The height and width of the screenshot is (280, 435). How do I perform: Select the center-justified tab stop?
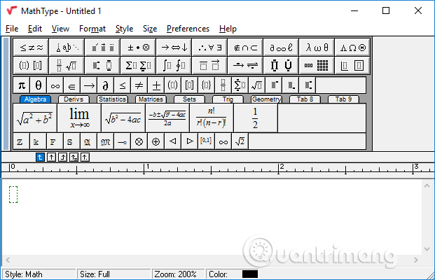tap(51, 157)
